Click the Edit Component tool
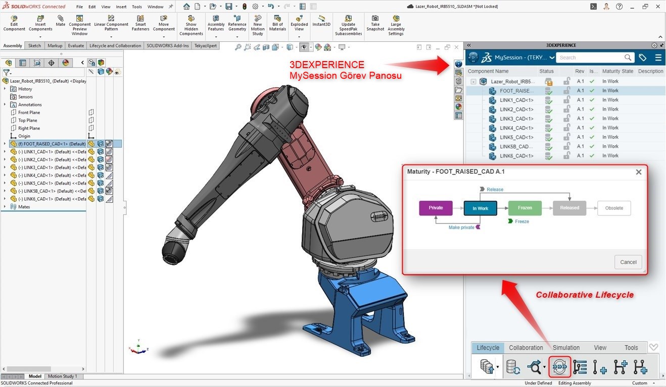Screen dimensions: 666x387 (x=14, y=23)
